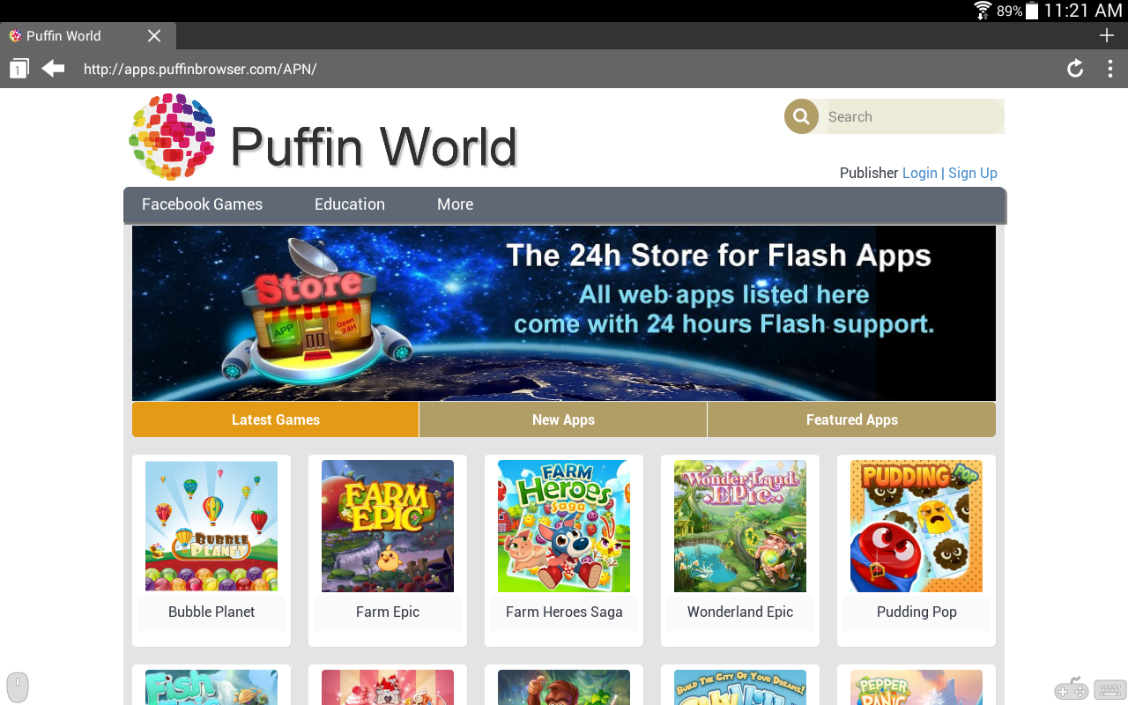Open the Education menu
The height and width of the screenshot is (705, 1128).
pyautogui.click(x=350, y=204)
